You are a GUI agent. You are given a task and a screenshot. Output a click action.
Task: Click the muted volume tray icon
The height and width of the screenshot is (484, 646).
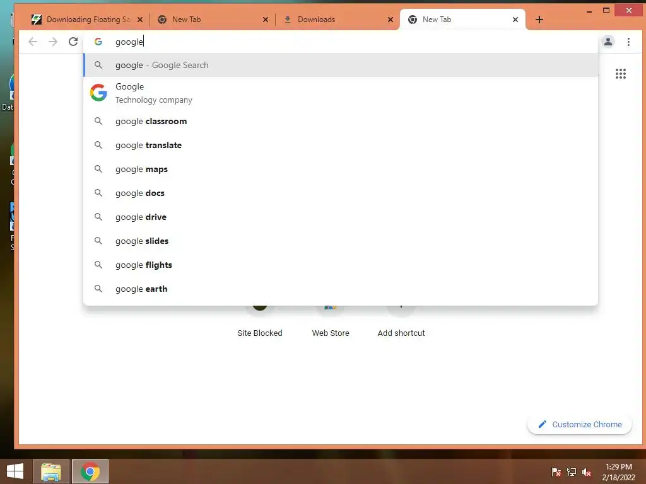587,471
